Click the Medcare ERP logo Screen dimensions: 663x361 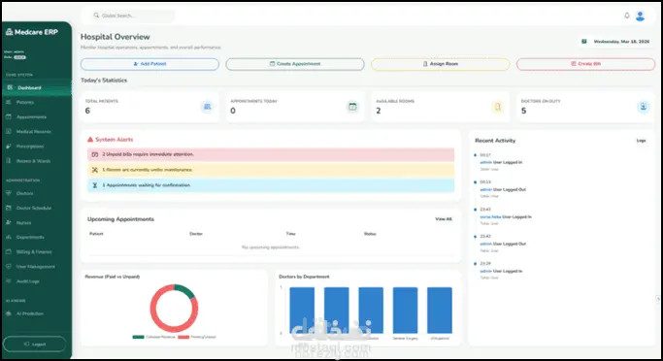click(32, 32)
